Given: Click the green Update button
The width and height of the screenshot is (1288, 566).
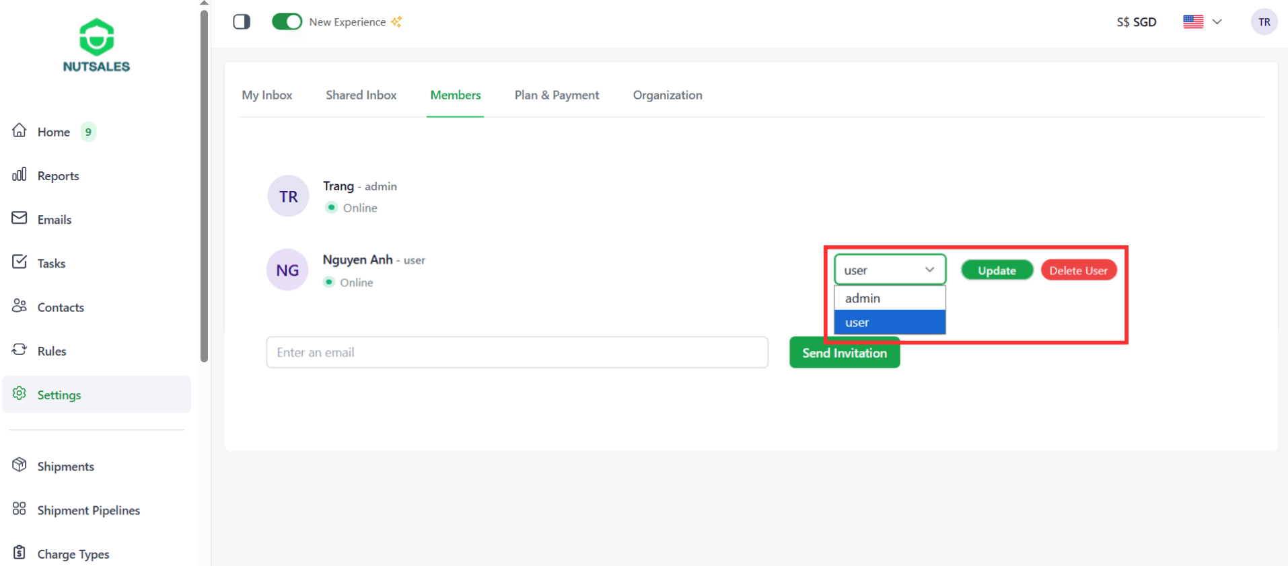Looking at the screenshot, I should coord(997,270).
